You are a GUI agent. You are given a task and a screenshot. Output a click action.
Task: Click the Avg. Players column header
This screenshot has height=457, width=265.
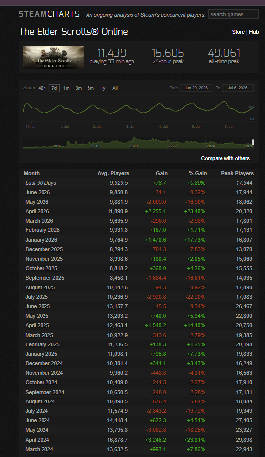[x=113, y=173]
